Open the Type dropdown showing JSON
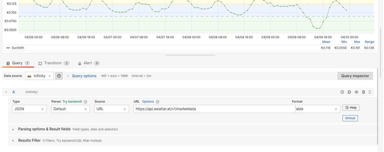The width and height of the screenshot is (384, 152). click(x=29, y=109)
